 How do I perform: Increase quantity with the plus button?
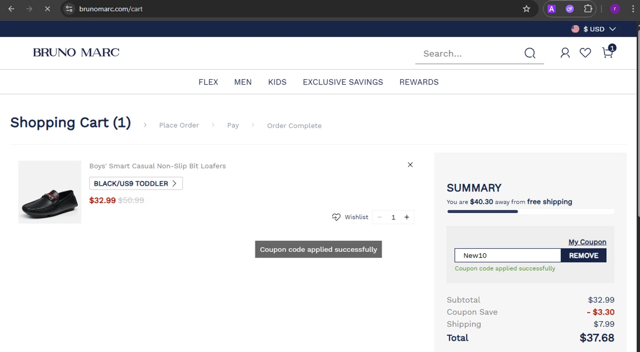(x=407, y=217)
